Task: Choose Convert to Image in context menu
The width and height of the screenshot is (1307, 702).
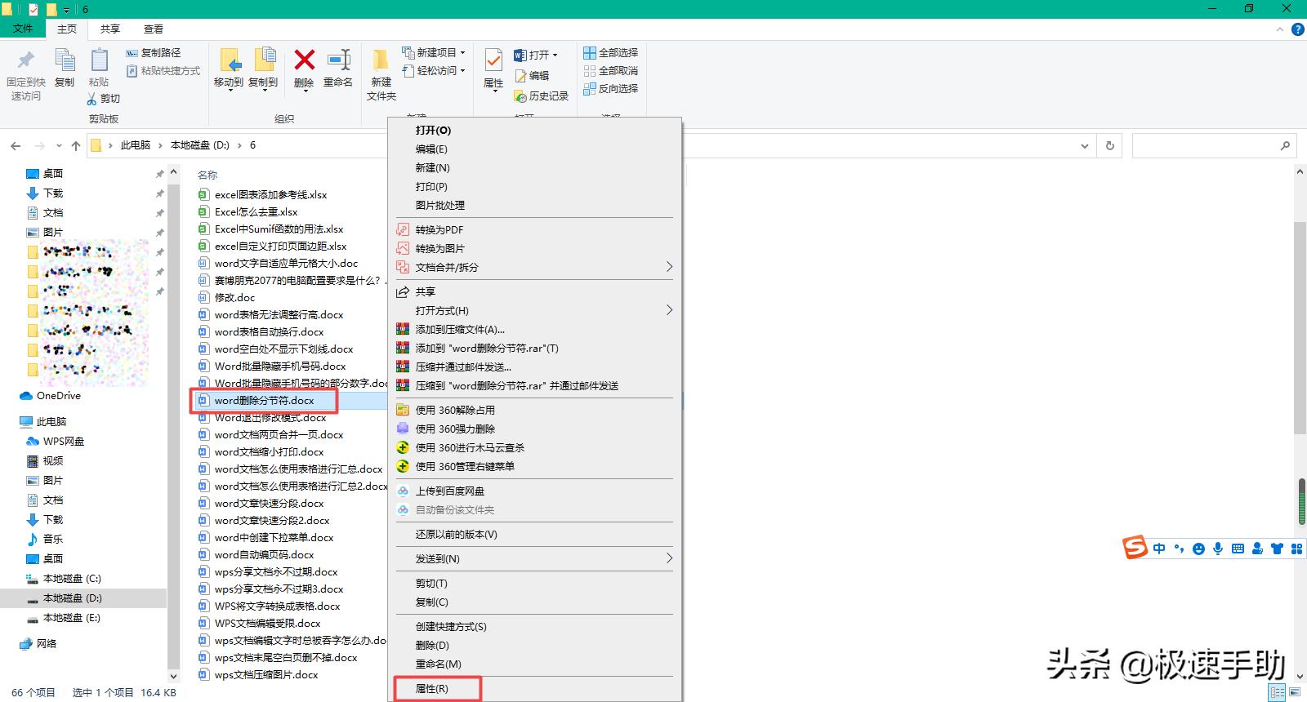Action: pyautogui.click(x=535, y=248)
